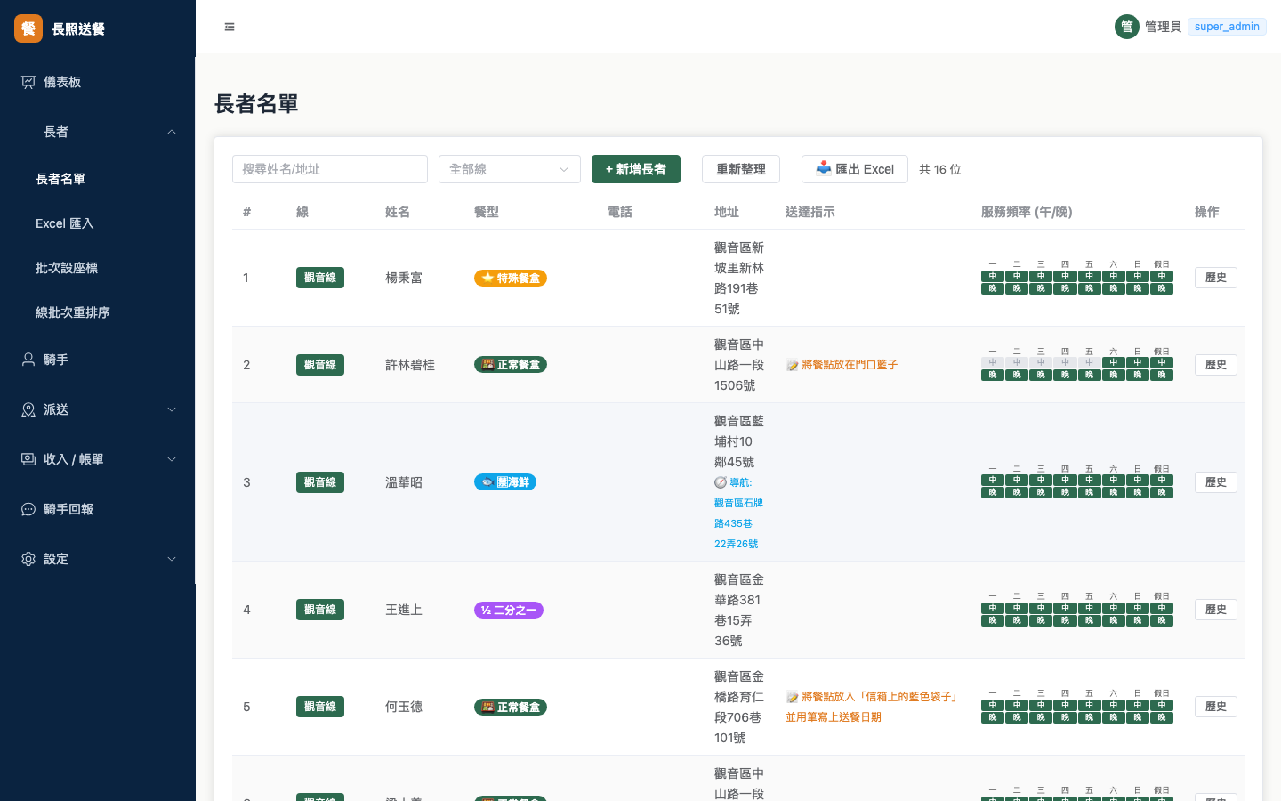Click memo icon beside 將餐點放在門口籃子

792,365
